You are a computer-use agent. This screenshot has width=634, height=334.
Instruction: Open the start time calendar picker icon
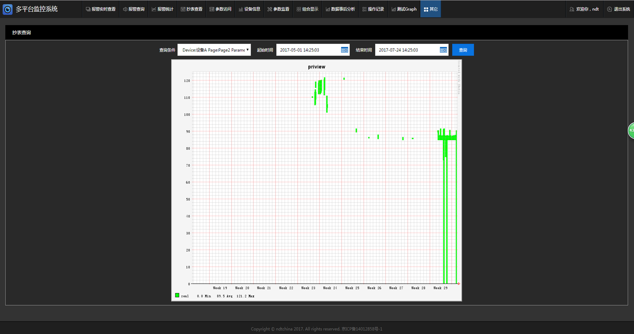click(344, 50)
